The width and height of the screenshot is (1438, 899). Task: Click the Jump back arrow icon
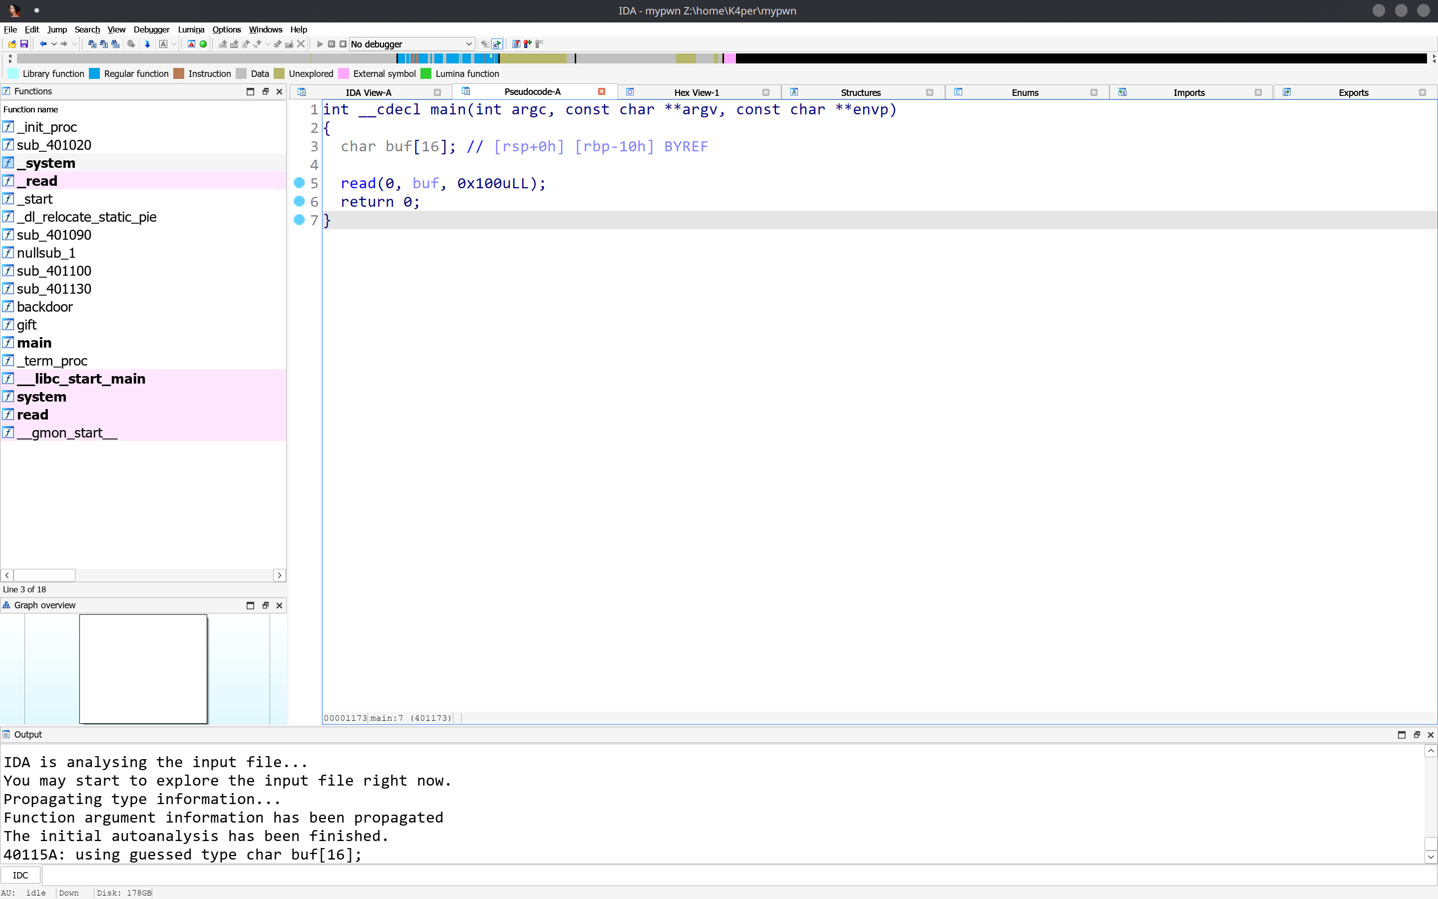click(43, 44)
